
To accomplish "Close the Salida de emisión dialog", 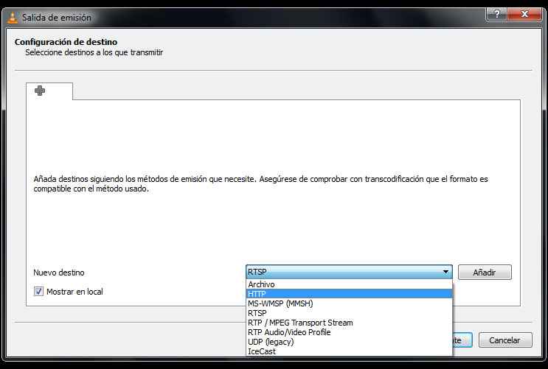I will point(524,14).
